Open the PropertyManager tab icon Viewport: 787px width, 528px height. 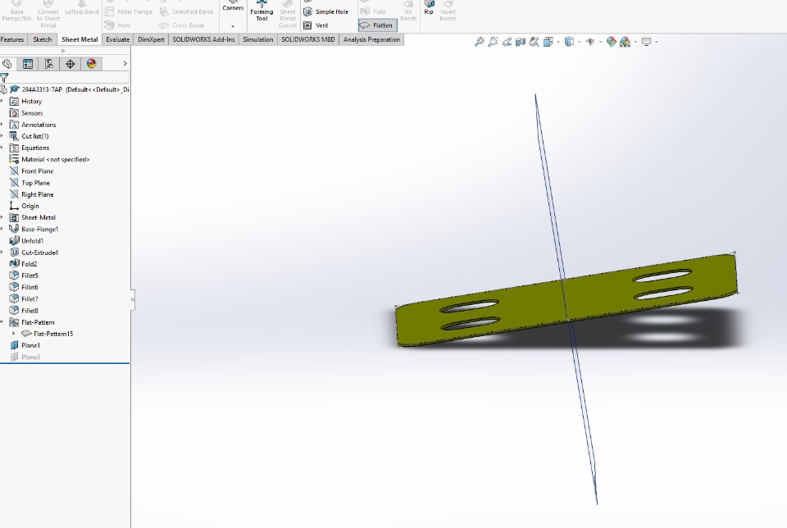[28, 64]
